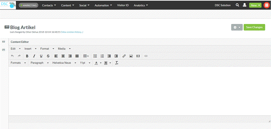Toggle Strikethrough formatting
Image resolution: width=271 pixels, height=129 pixels.
tap(48, 56)
